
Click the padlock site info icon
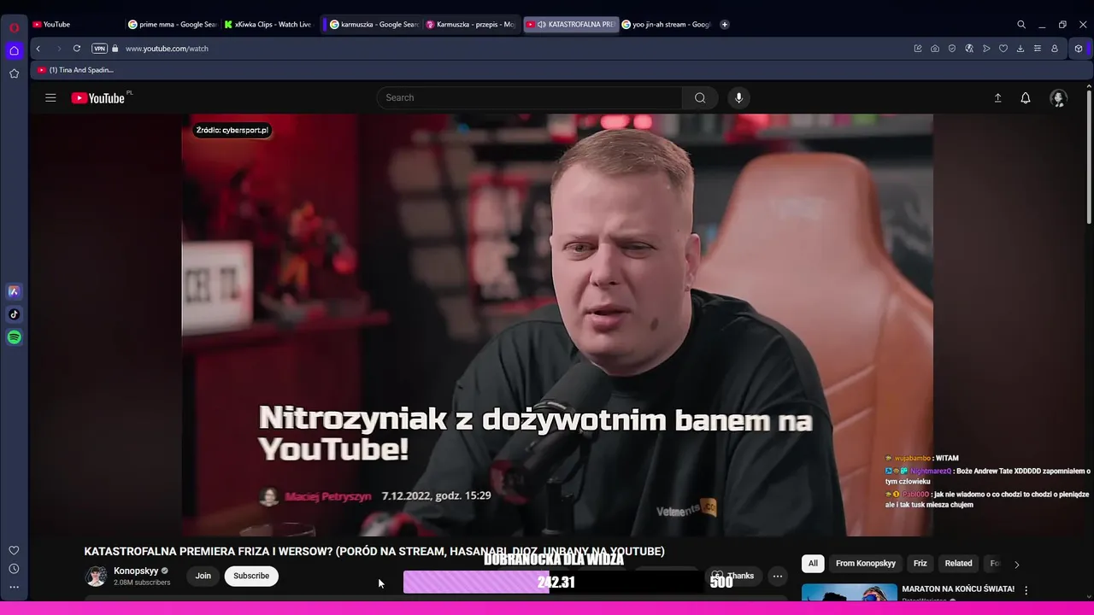click(x=115, y=49)
